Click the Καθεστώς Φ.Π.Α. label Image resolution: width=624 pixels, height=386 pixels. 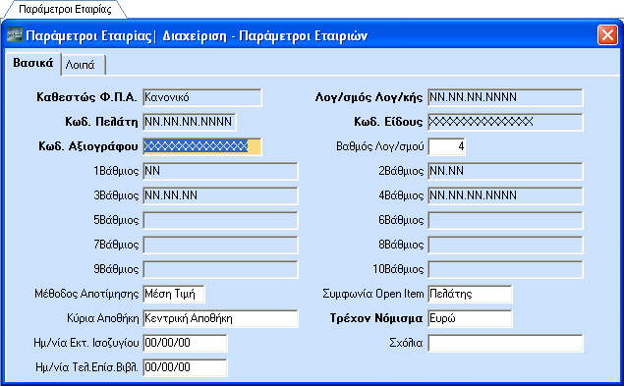(x=86, y=97)
